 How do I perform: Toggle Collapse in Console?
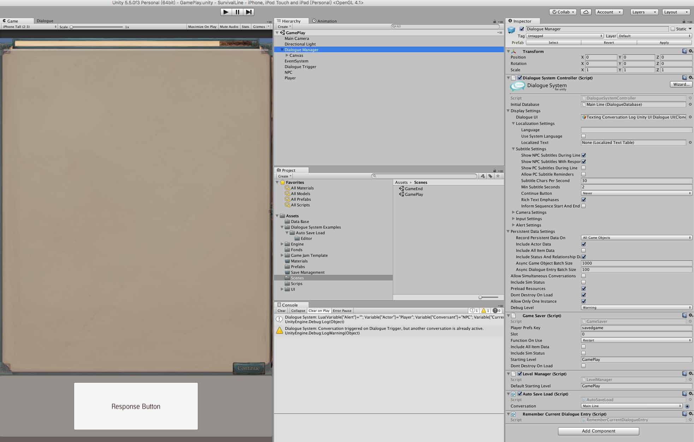tap(298, 311)
